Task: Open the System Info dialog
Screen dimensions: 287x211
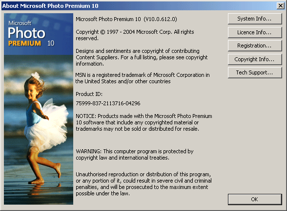Action: (x=255, y=19)
